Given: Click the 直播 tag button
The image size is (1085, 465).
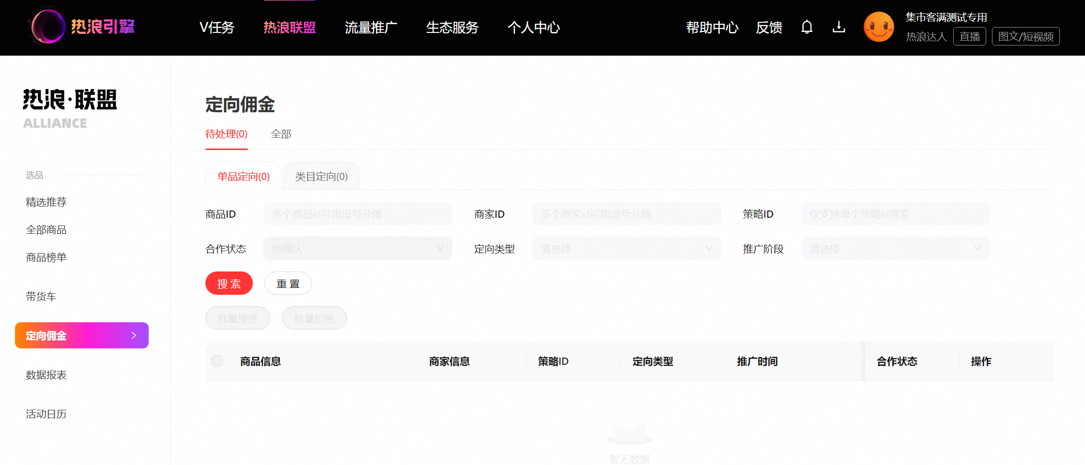Looking at the screenshot, I should (x=970, y=36).
